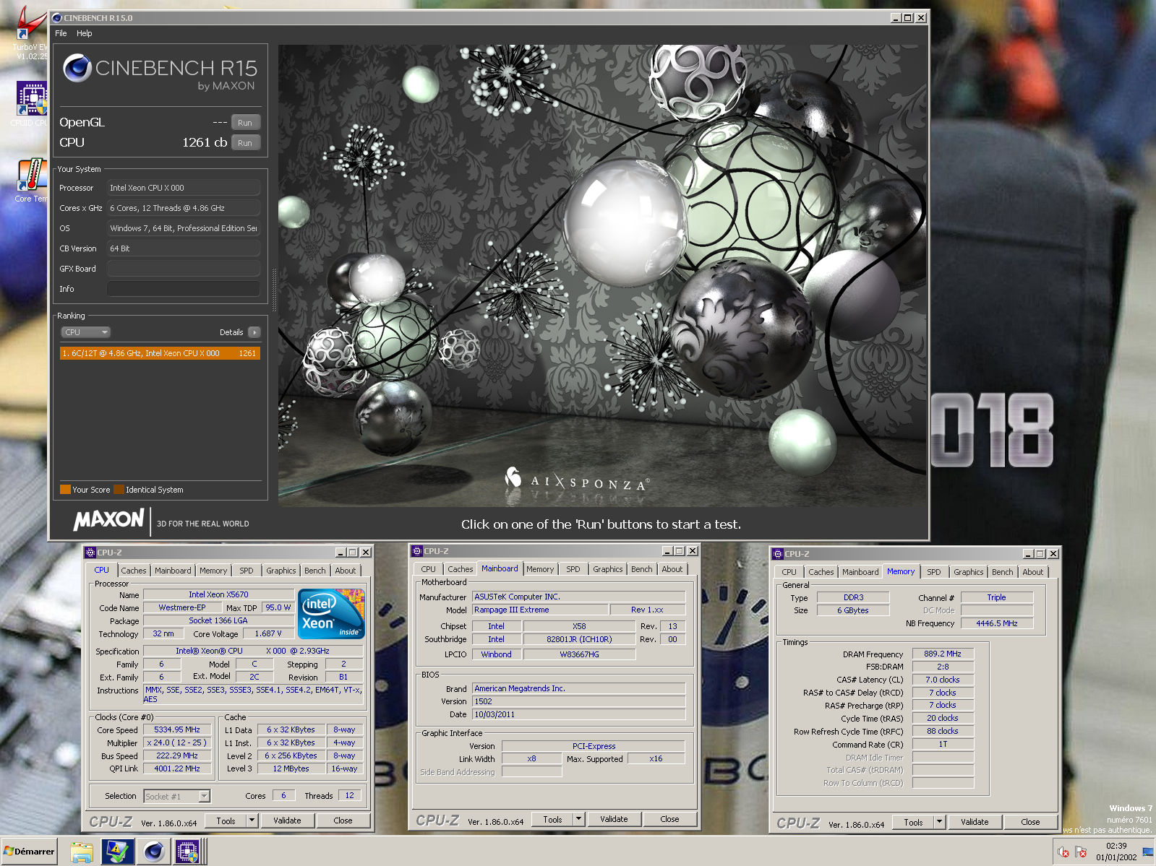
Task: Click the GFX Board field
Action: (x=184, y=269)
